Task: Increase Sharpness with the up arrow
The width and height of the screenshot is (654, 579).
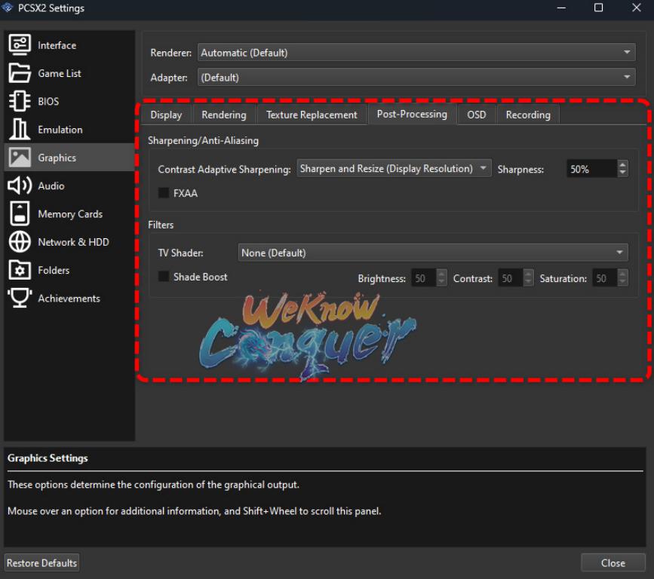Action: (622, 164)
